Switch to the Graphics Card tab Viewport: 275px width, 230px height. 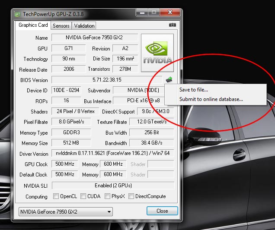[33, 25]
